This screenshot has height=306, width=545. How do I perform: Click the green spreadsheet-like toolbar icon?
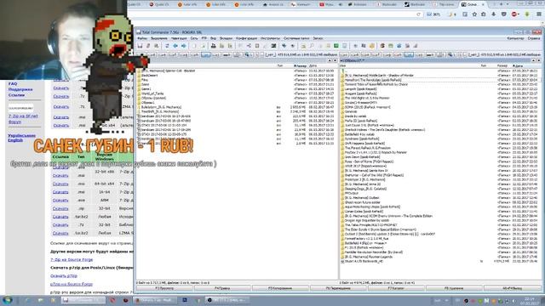(336, 46)
